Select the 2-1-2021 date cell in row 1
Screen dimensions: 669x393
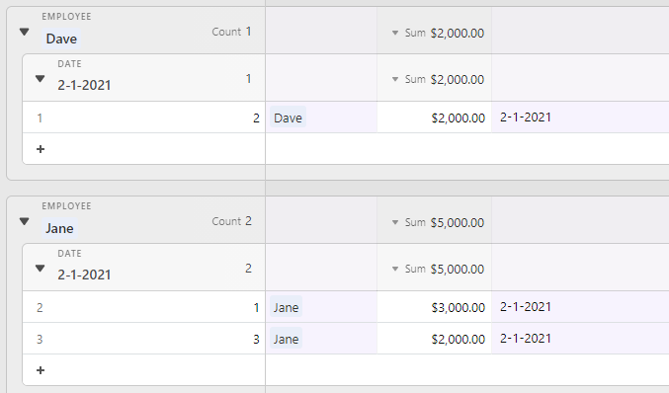click(580, 118)
